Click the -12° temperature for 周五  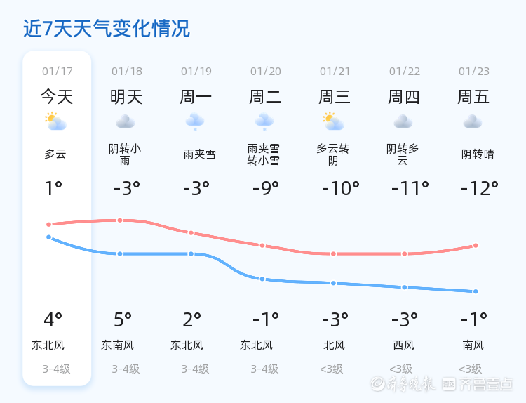coord(479,188)
